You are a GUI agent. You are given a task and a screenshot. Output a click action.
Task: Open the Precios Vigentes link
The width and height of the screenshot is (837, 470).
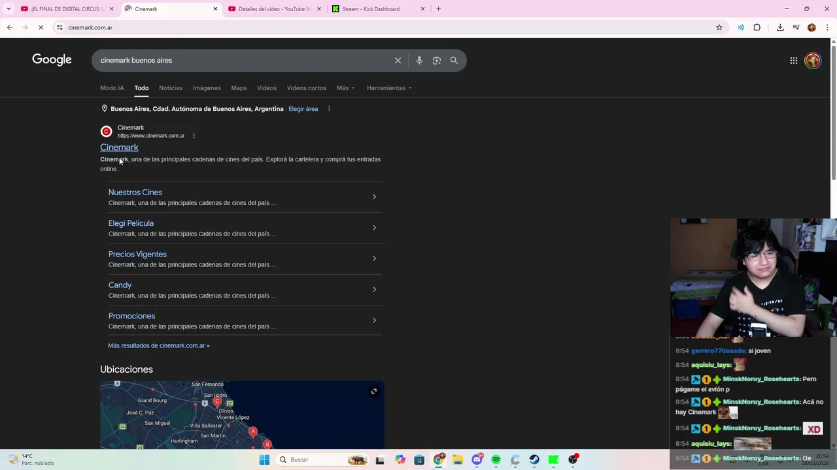(x=137, y=254)
